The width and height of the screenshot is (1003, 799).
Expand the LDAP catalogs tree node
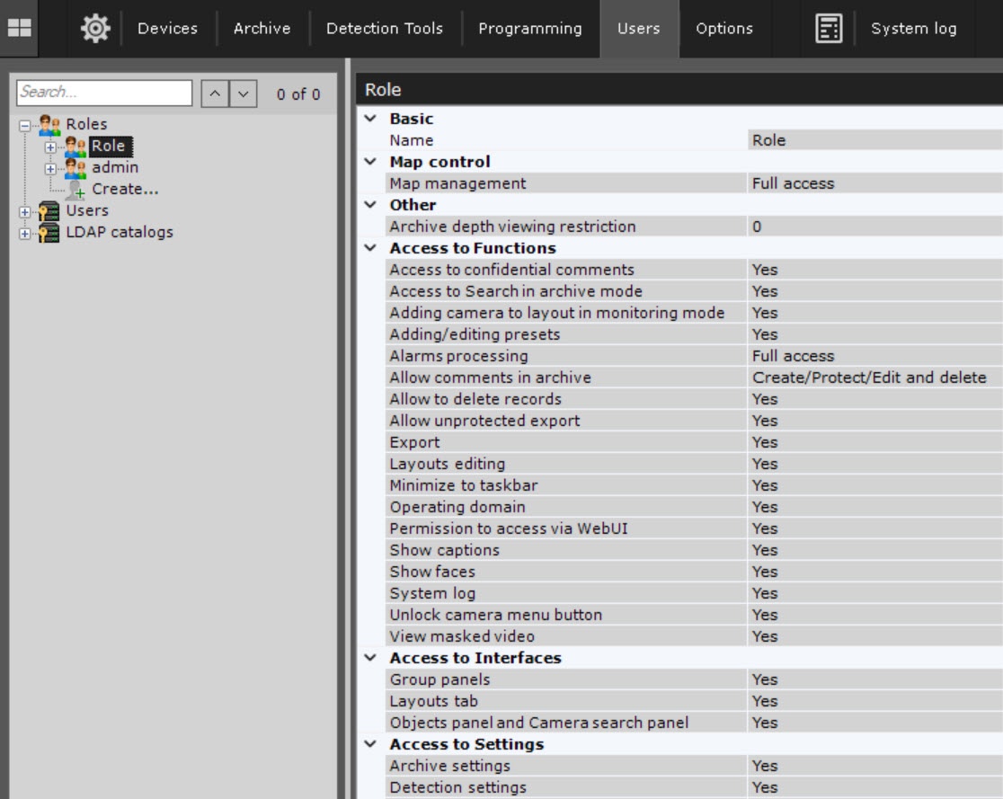24,233
